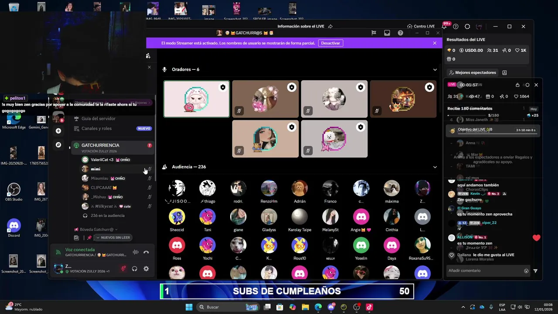
Task: Open File Explorer from the taskbar
Action: (305, 307)
